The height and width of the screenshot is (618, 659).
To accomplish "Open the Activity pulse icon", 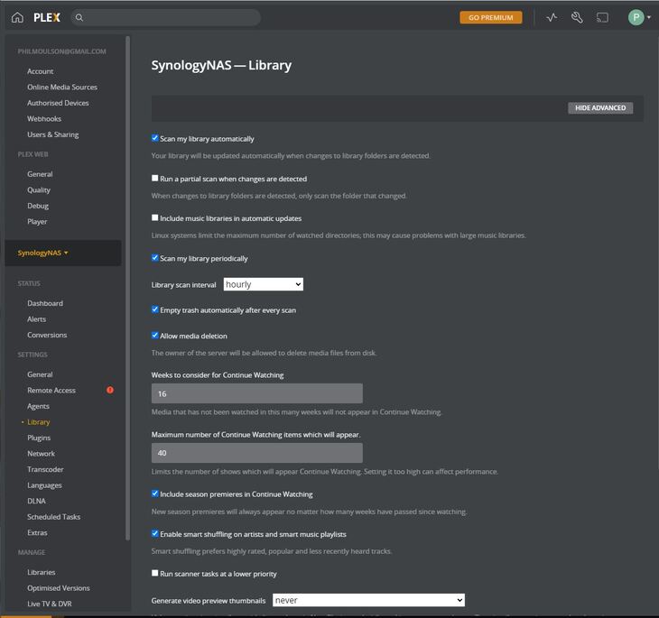I will [552, 17].
